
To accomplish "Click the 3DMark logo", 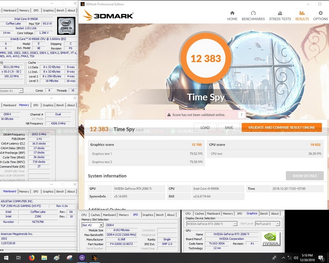I will (x=108, y=15).
